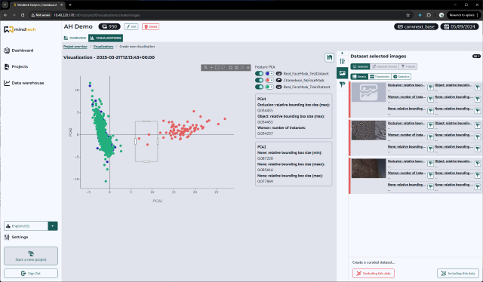This screenshot has width=483, height=282.
Task: Switch to the Visualizations tab
Action: point(106,38)
